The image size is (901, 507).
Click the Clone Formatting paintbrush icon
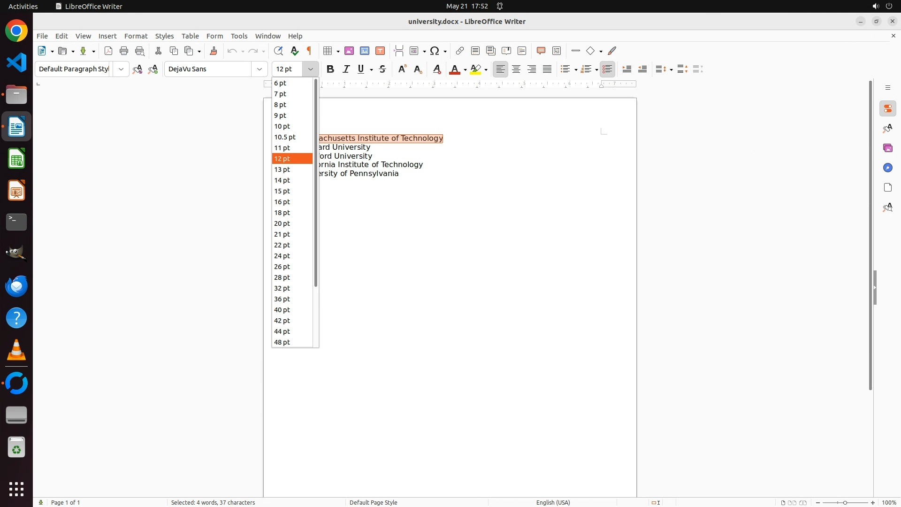tap(214, 51)
